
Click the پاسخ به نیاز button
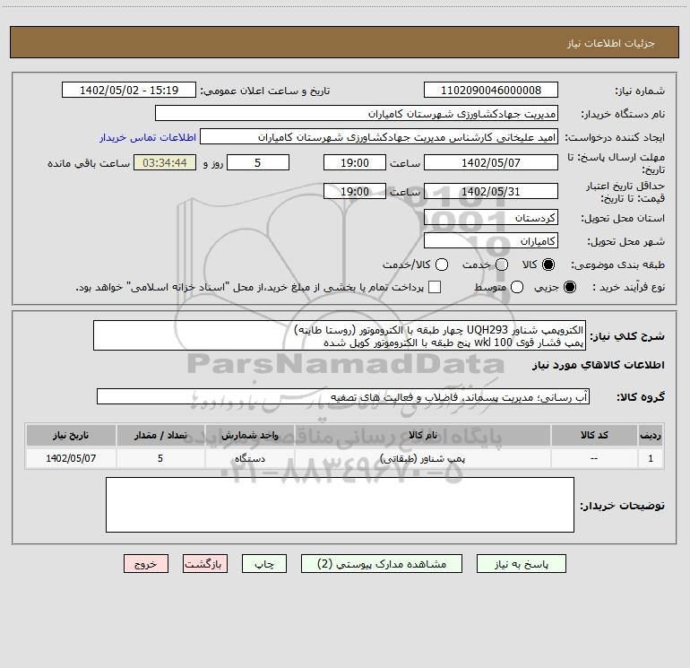click(x=522, y=564)
